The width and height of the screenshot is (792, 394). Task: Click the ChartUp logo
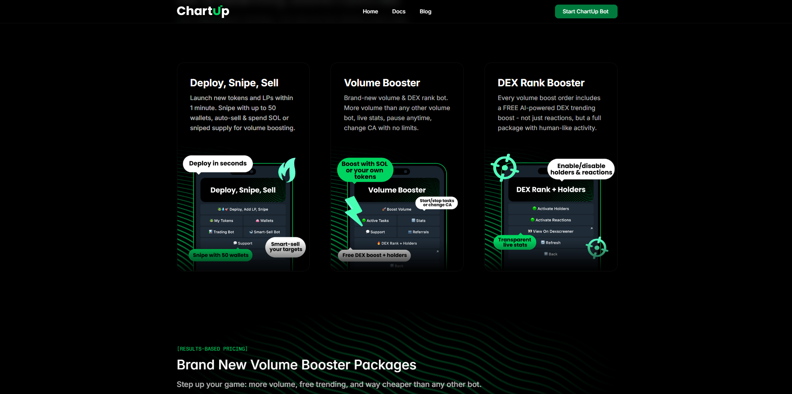coord(203,11)
